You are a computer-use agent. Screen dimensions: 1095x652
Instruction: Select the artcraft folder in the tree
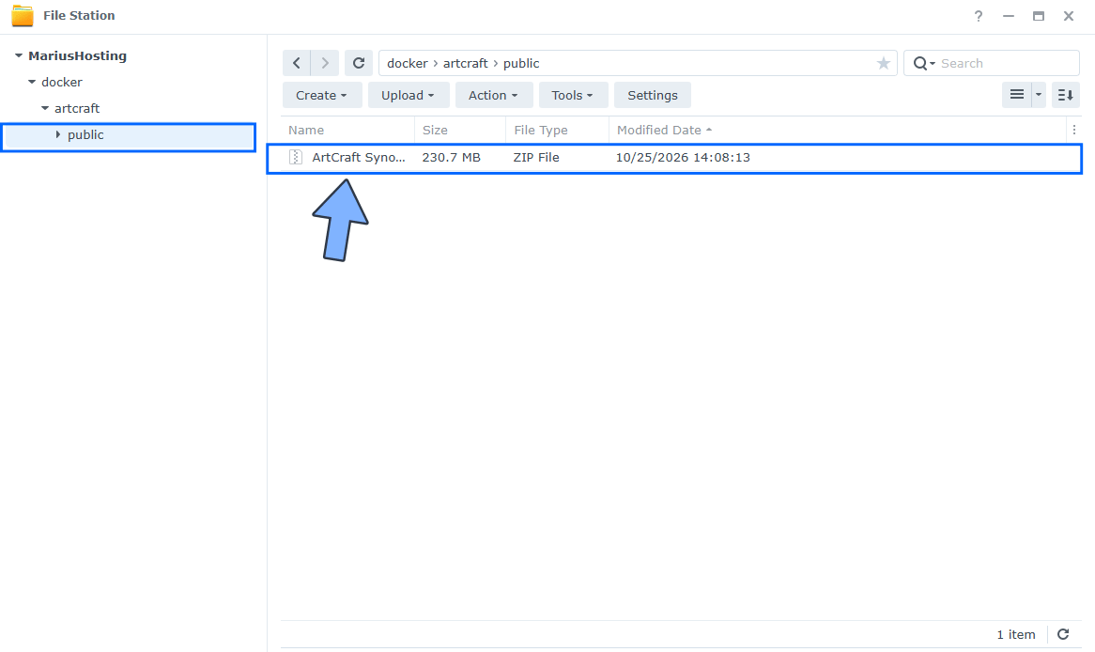[x=77, y=108]
